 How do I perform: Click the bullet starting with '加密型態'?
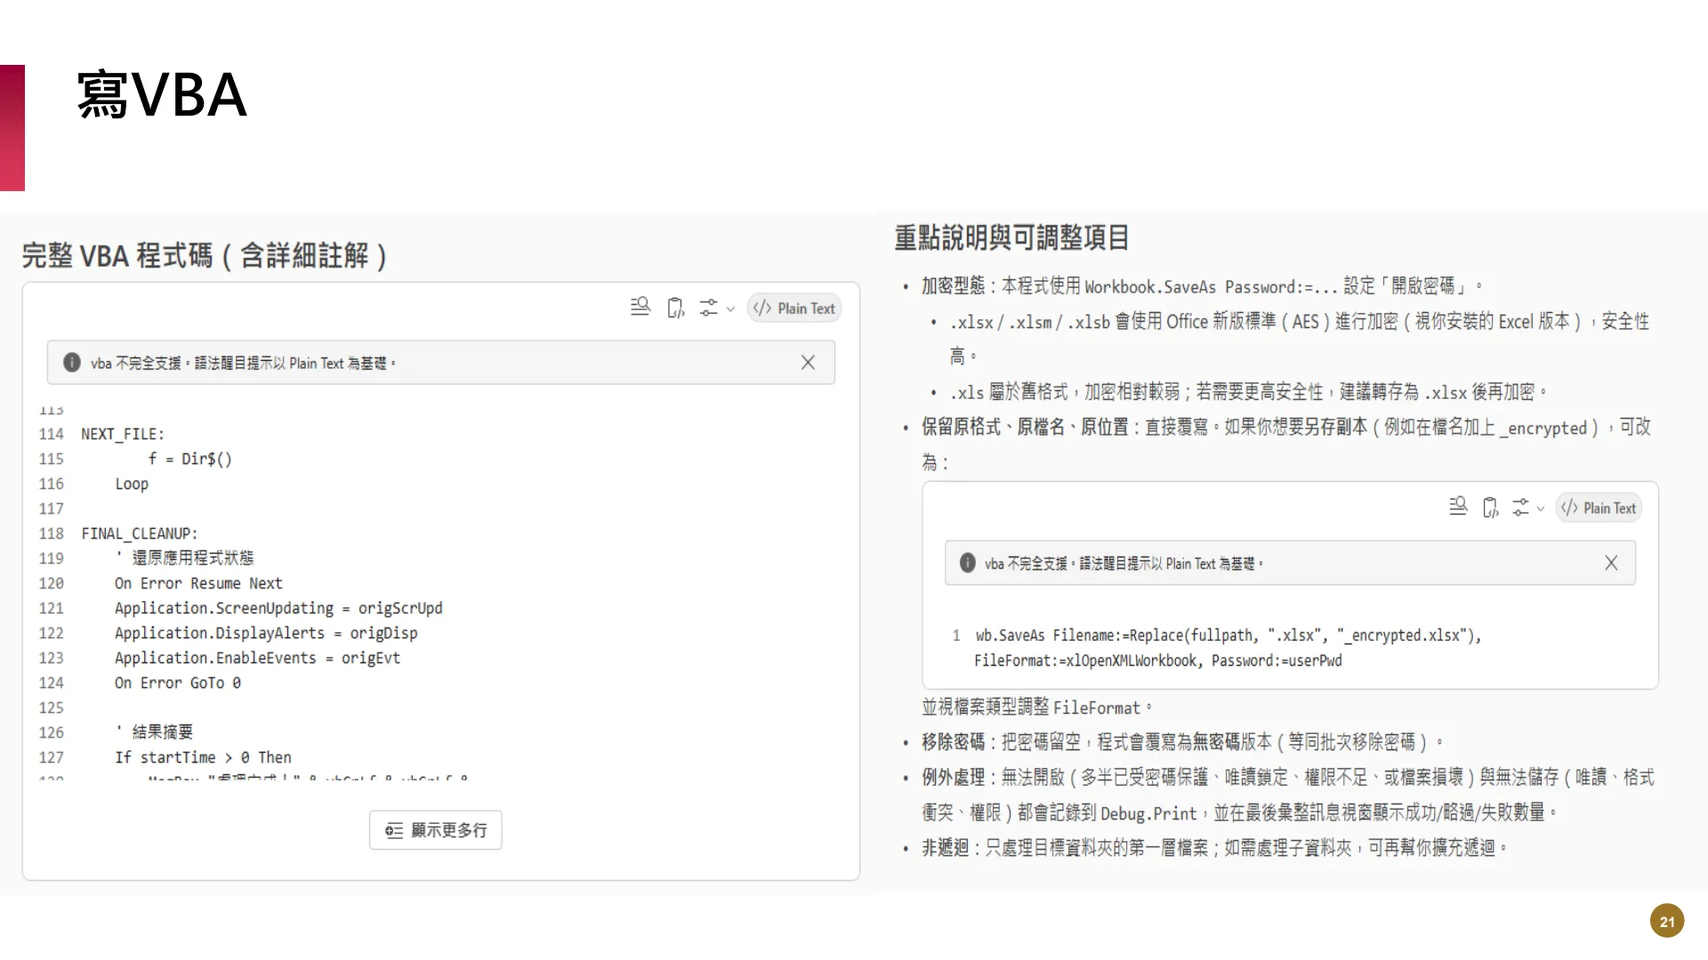[x=1201, y=286]
